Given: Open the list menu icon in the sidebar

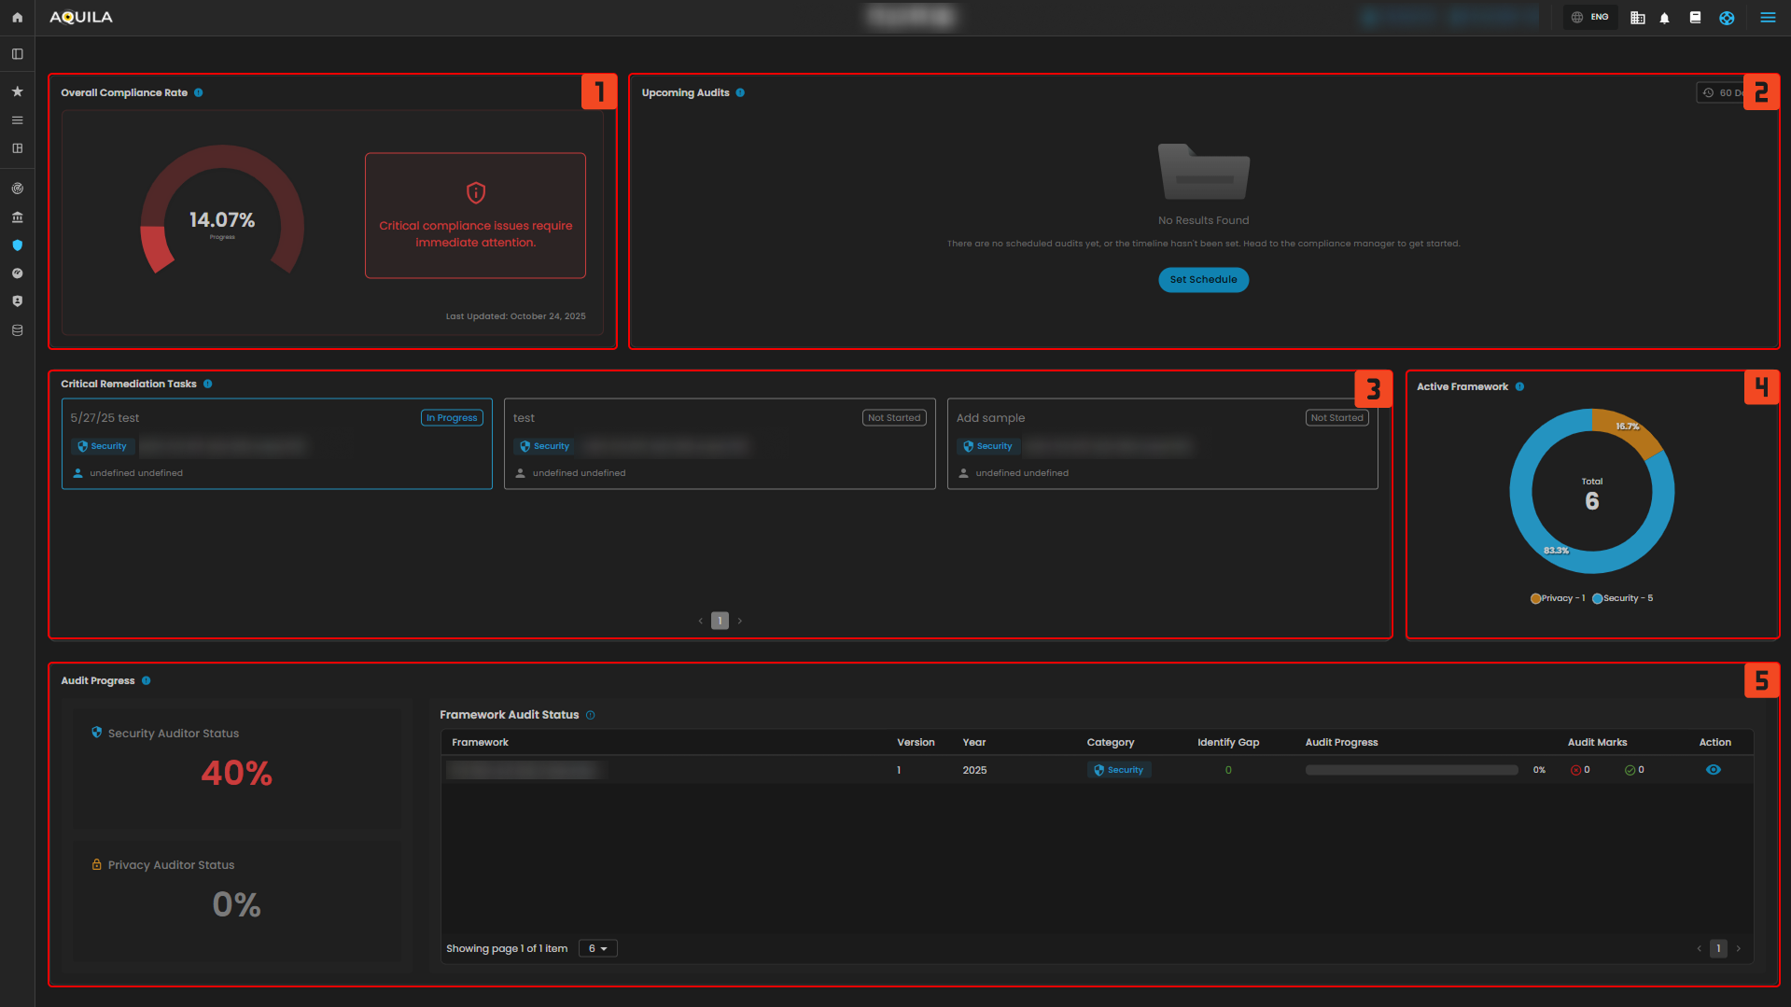Looking at the screenshot, I should pos(17,120).
